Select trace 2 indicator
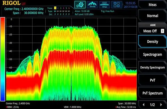This screenshot has height=109, width=167. pos(58,8)
